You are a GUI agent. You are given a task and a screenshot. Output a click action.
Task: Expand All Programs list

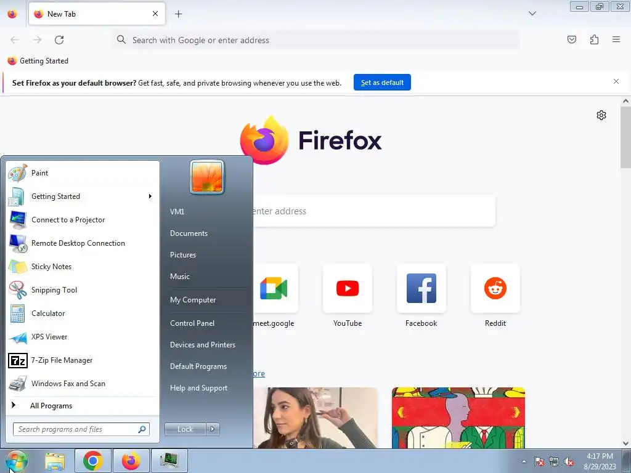click(x=82, y=405)
